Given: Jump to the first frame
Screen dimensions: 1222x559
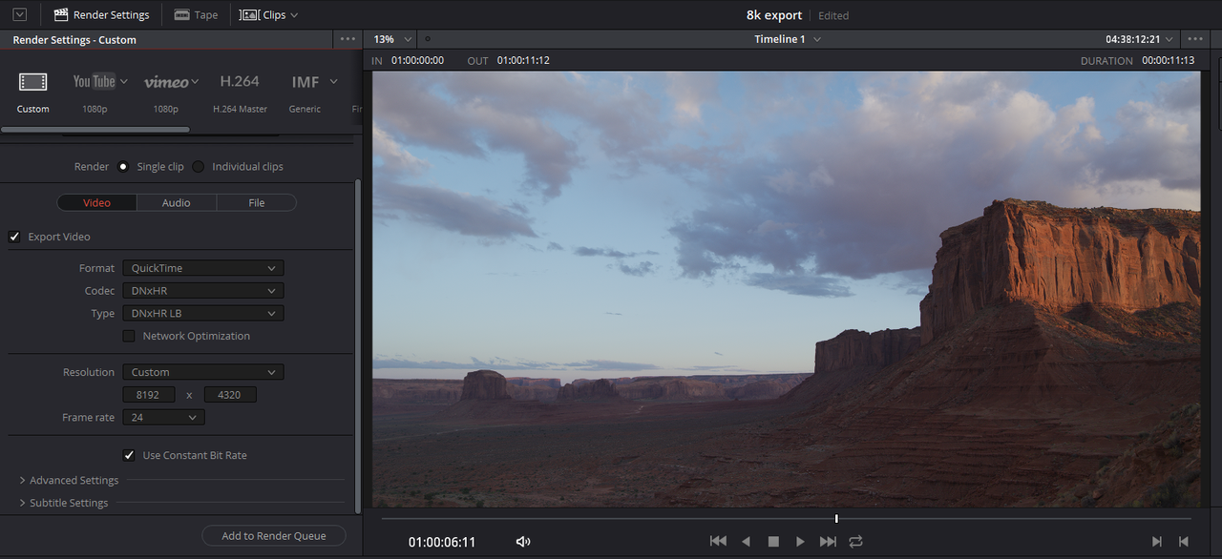Looking at the screenshot, I should coord(718,541).
